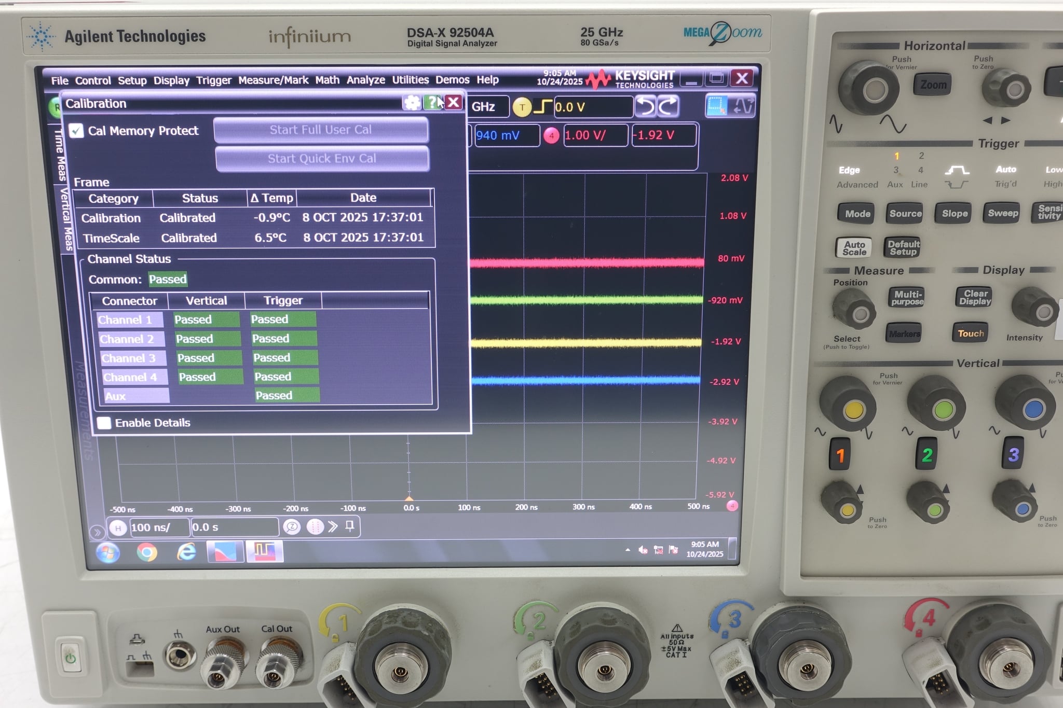Launch Google Chrome from the taskbar
1063x708 pixels.
(x=147, y=552)
